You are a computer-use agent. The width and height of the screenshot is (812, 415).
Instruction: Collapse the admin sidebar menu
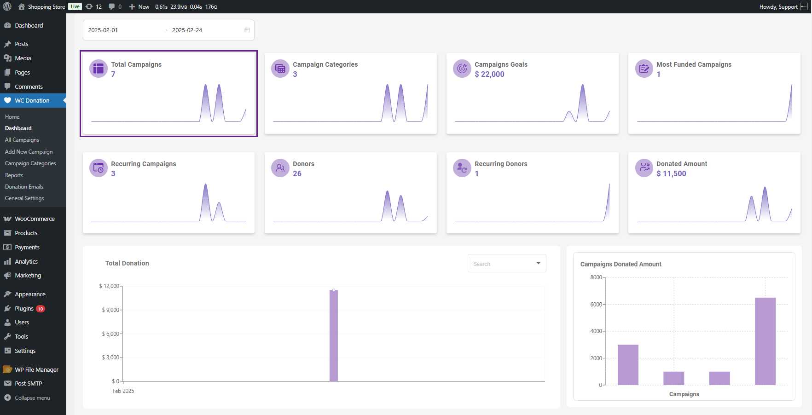pyautogui.click(x=32, y=398)
